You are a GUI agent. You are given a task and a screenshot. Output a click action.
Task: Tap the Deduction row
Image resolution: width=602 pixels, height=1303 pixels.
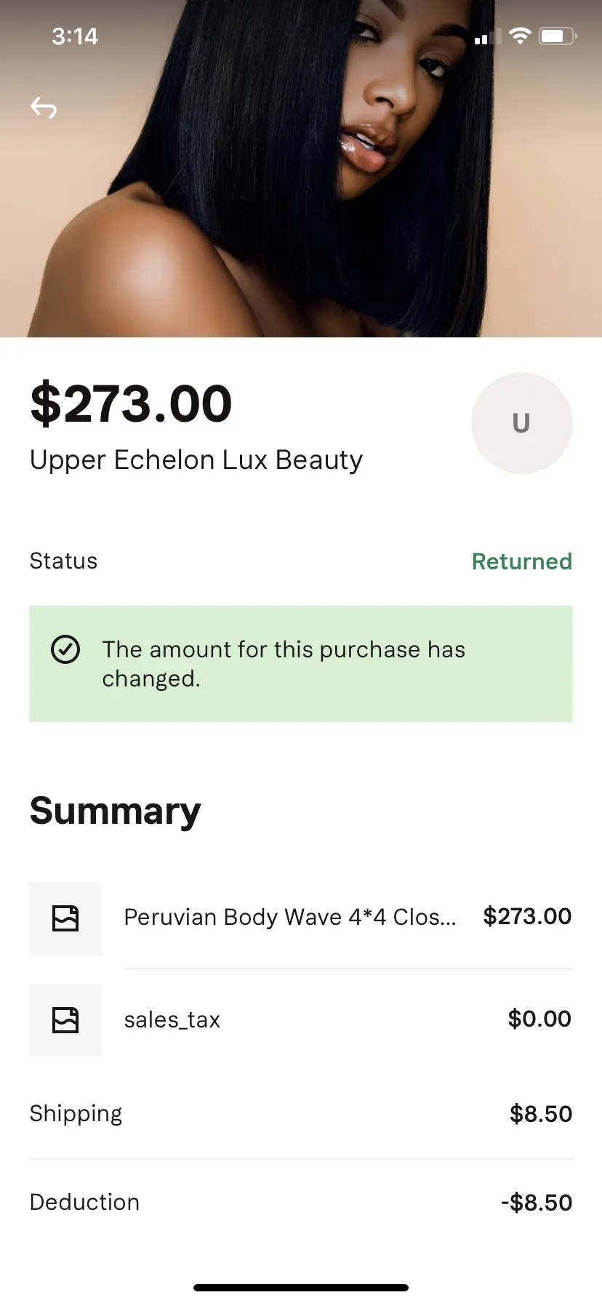point(301,1203)
